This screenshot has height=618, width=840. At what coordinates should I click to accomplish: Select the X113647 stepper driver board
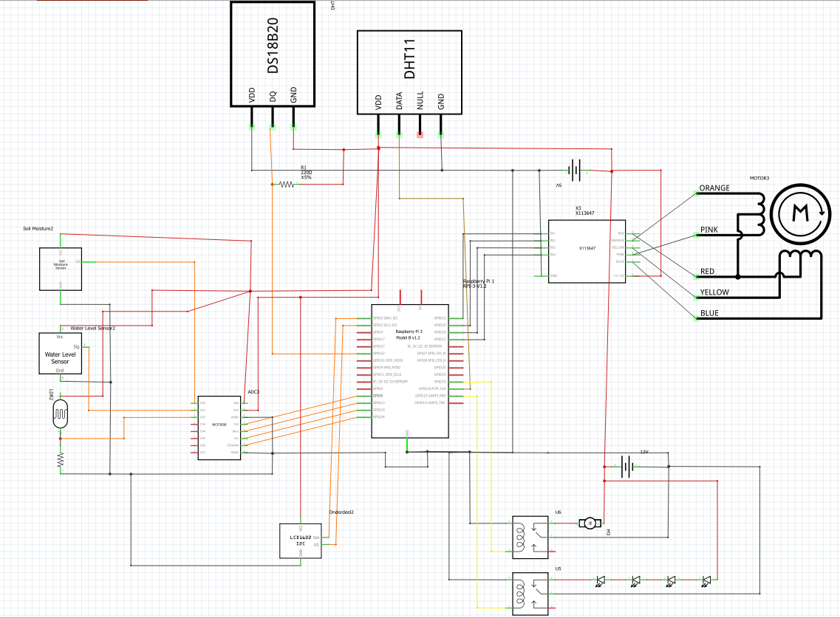point(587,251)
